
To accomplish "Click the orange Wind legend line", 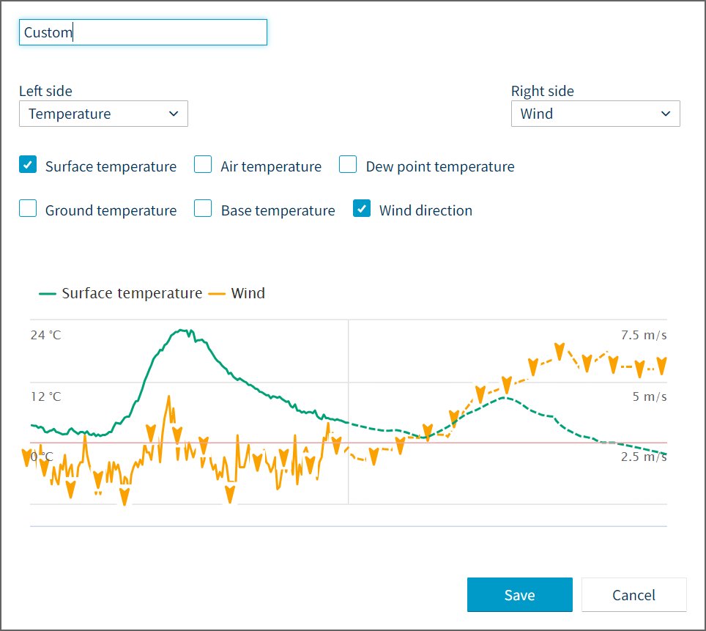I will tap(218, 294).
